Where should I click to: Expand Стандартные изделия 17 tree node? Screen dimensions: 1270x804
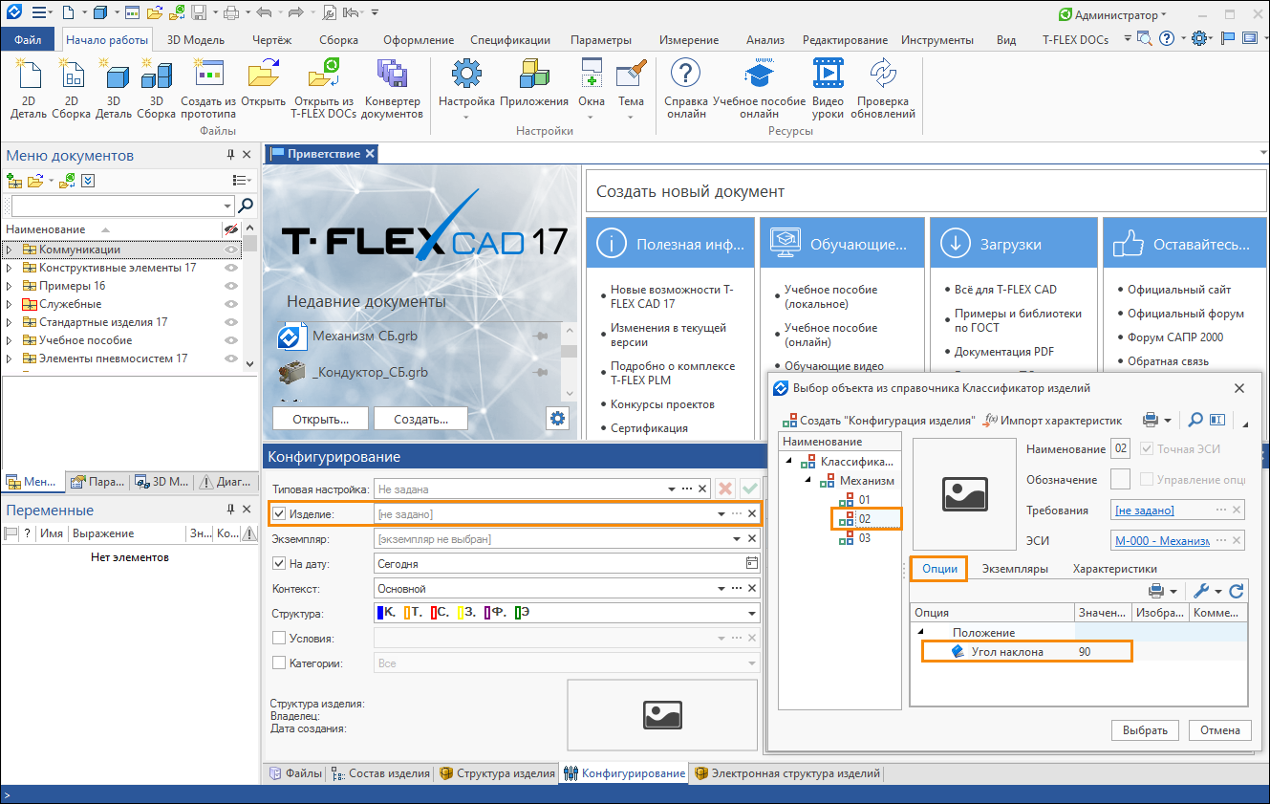pos(10,322)
